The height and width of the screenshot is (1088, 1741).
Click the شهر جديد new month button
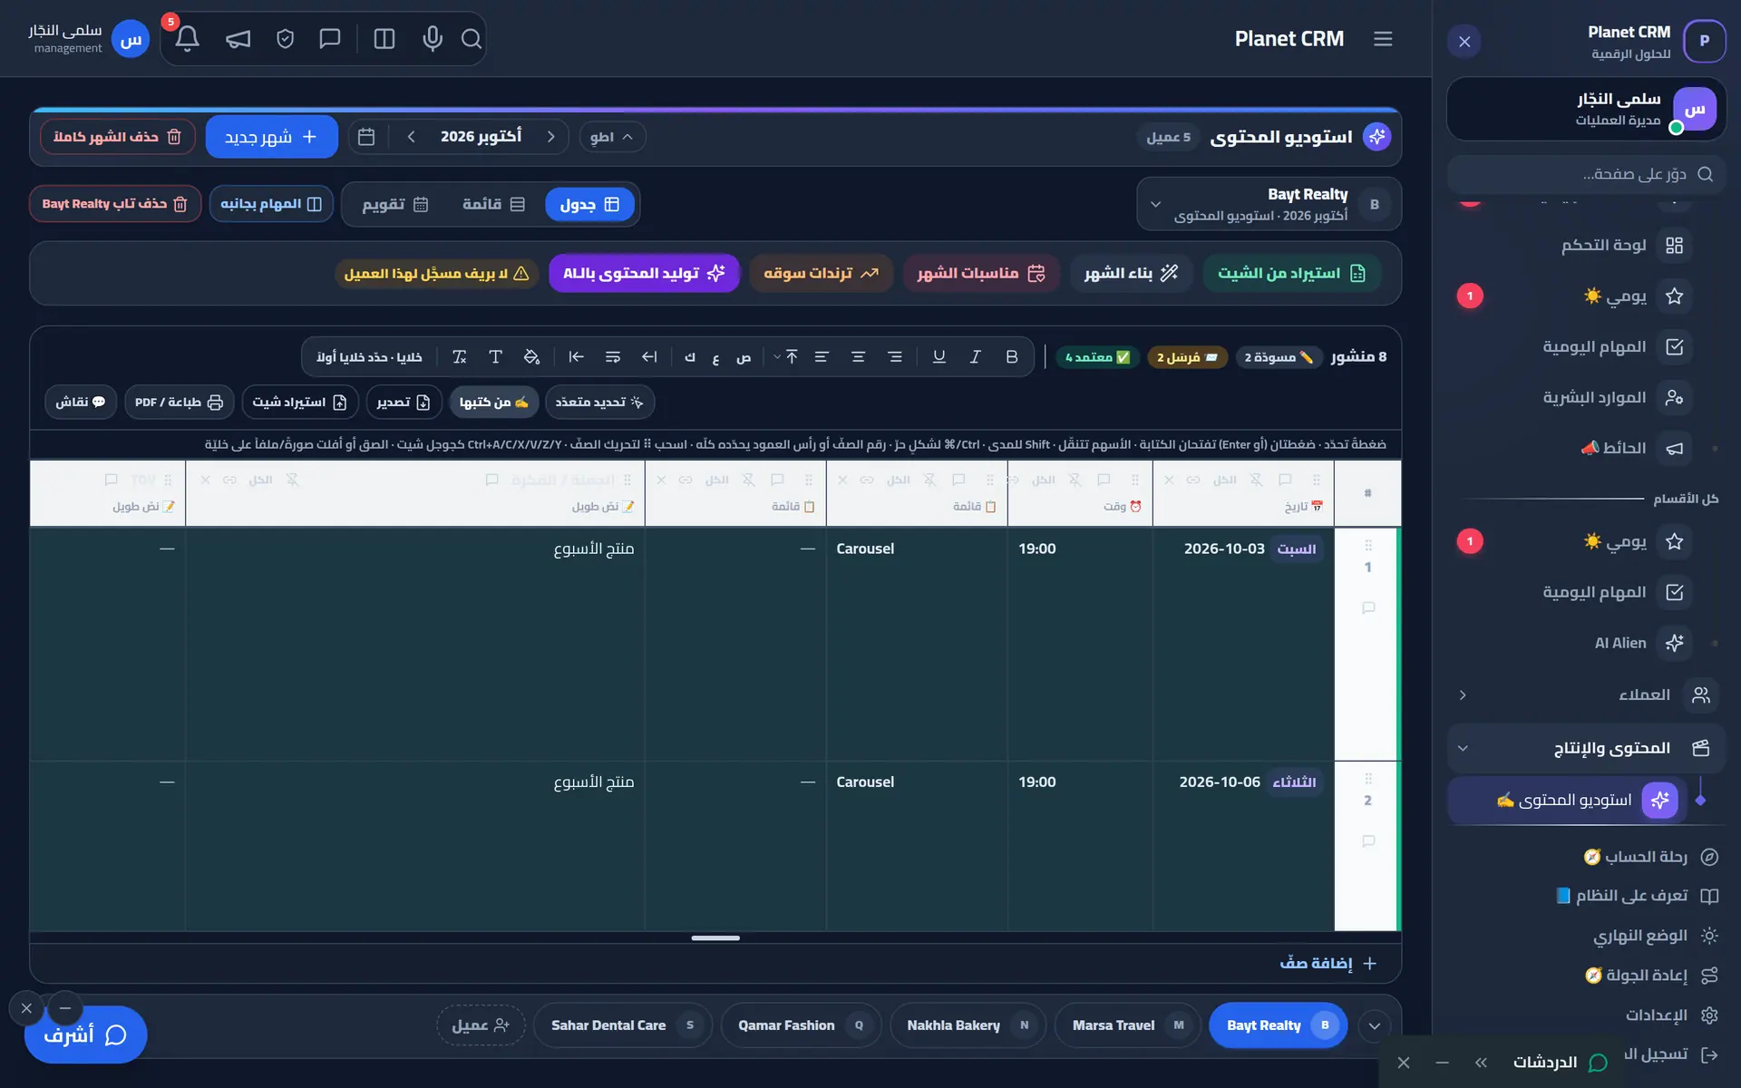point(272,137)
